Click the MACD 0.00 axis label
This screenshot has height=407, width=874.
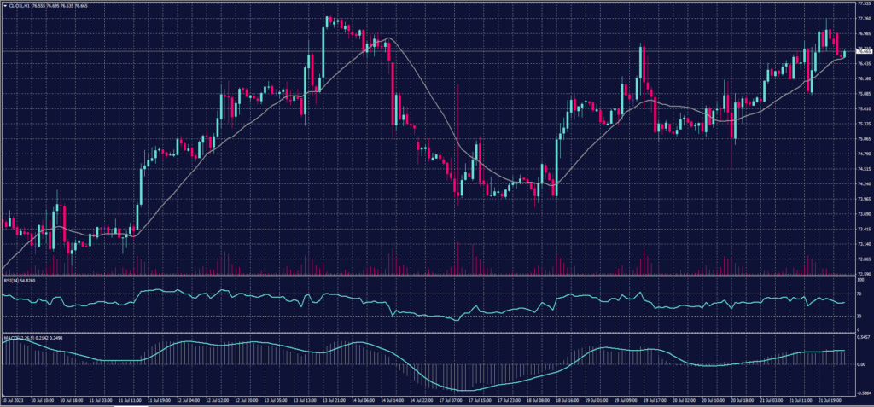click(x=860, y=364)
